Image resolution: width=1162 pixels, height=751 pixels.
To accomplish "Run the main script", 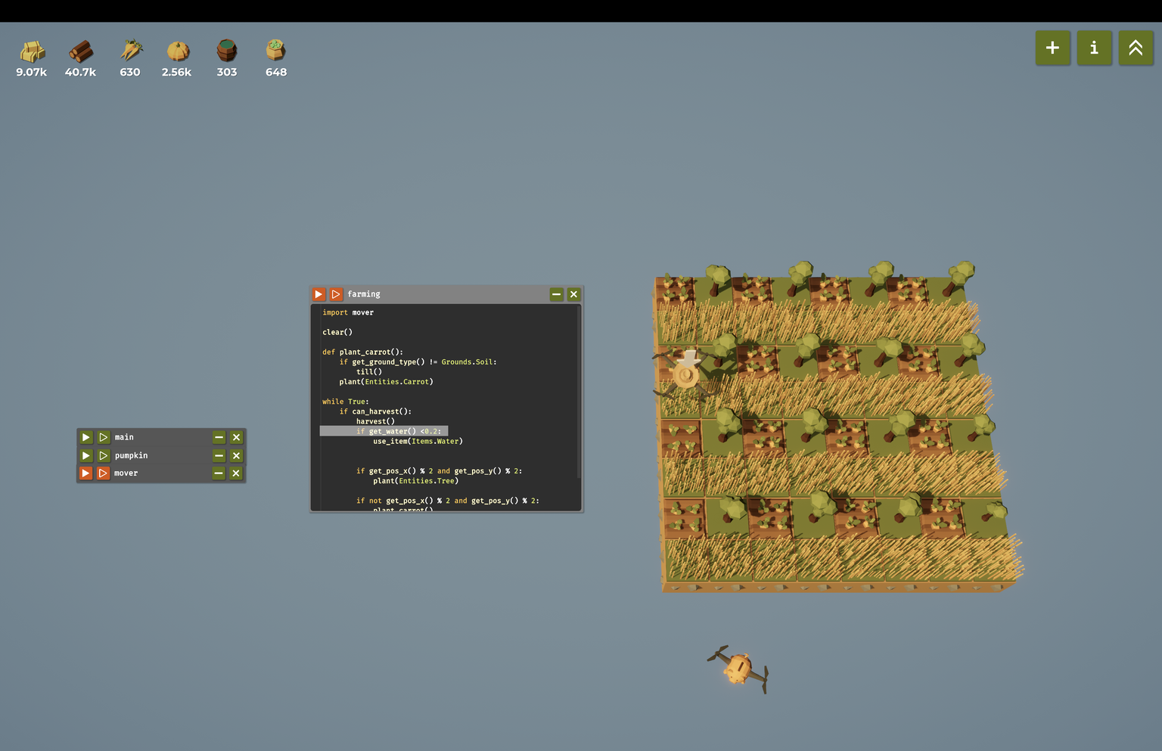I will pyautogui.click(x=86, y=437).
